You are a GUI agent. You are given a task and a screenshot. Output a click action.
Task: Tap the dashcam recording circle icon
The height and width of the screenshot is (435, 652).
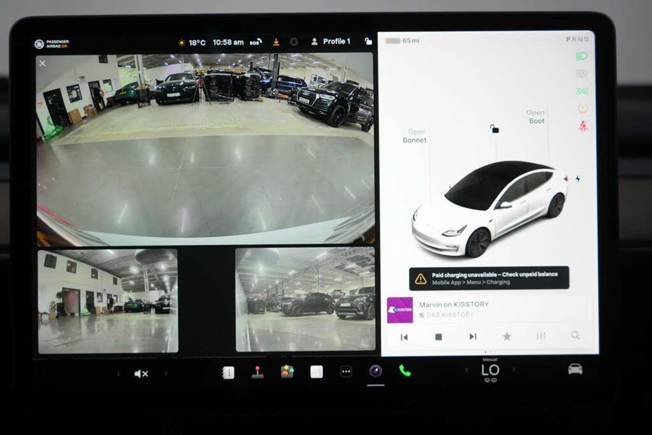click(294, 42)
